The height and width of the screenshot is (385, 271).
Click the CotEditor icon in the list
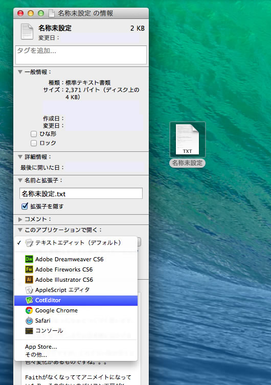(29, 300)
